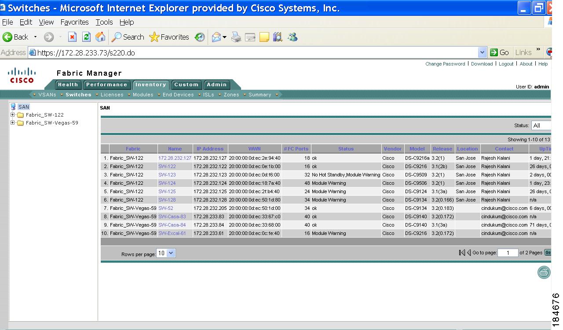The image size is (563, 330).
Task: Go to previous page with the single arrow
Action: [469, 253]
